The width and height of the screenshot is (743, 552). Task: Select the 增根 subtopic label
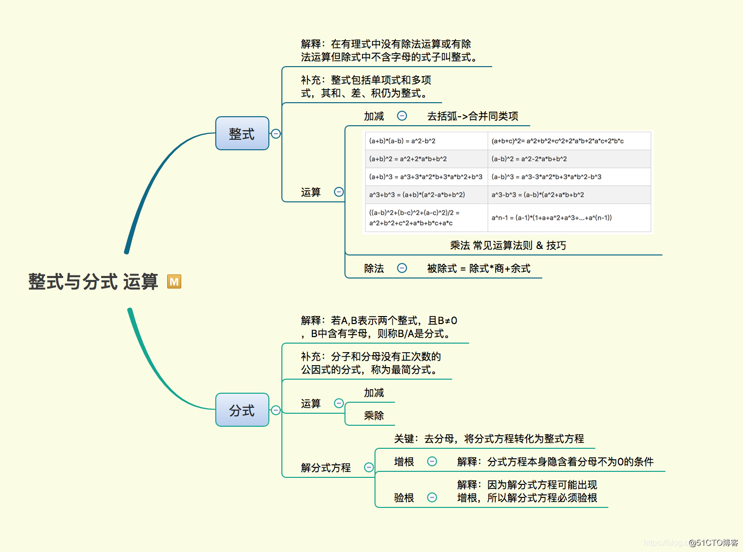click(x=404, y=462)
